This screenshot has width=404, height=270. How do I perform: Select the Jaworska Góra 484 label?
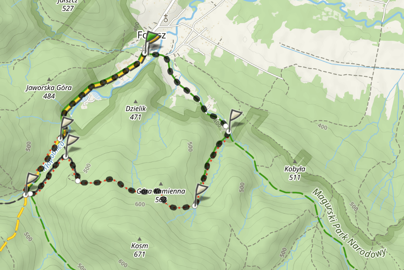(49, 92)
